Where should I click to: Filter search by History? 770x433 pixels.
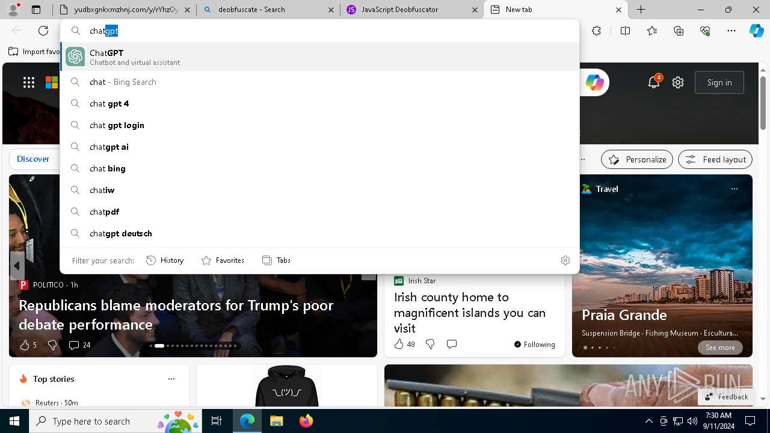[x=165, y=260]
